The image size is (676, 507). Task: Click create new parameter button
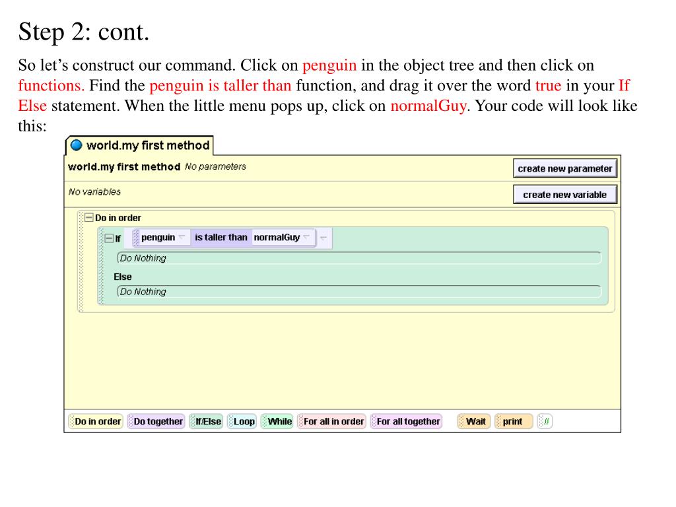coord(565,168)
